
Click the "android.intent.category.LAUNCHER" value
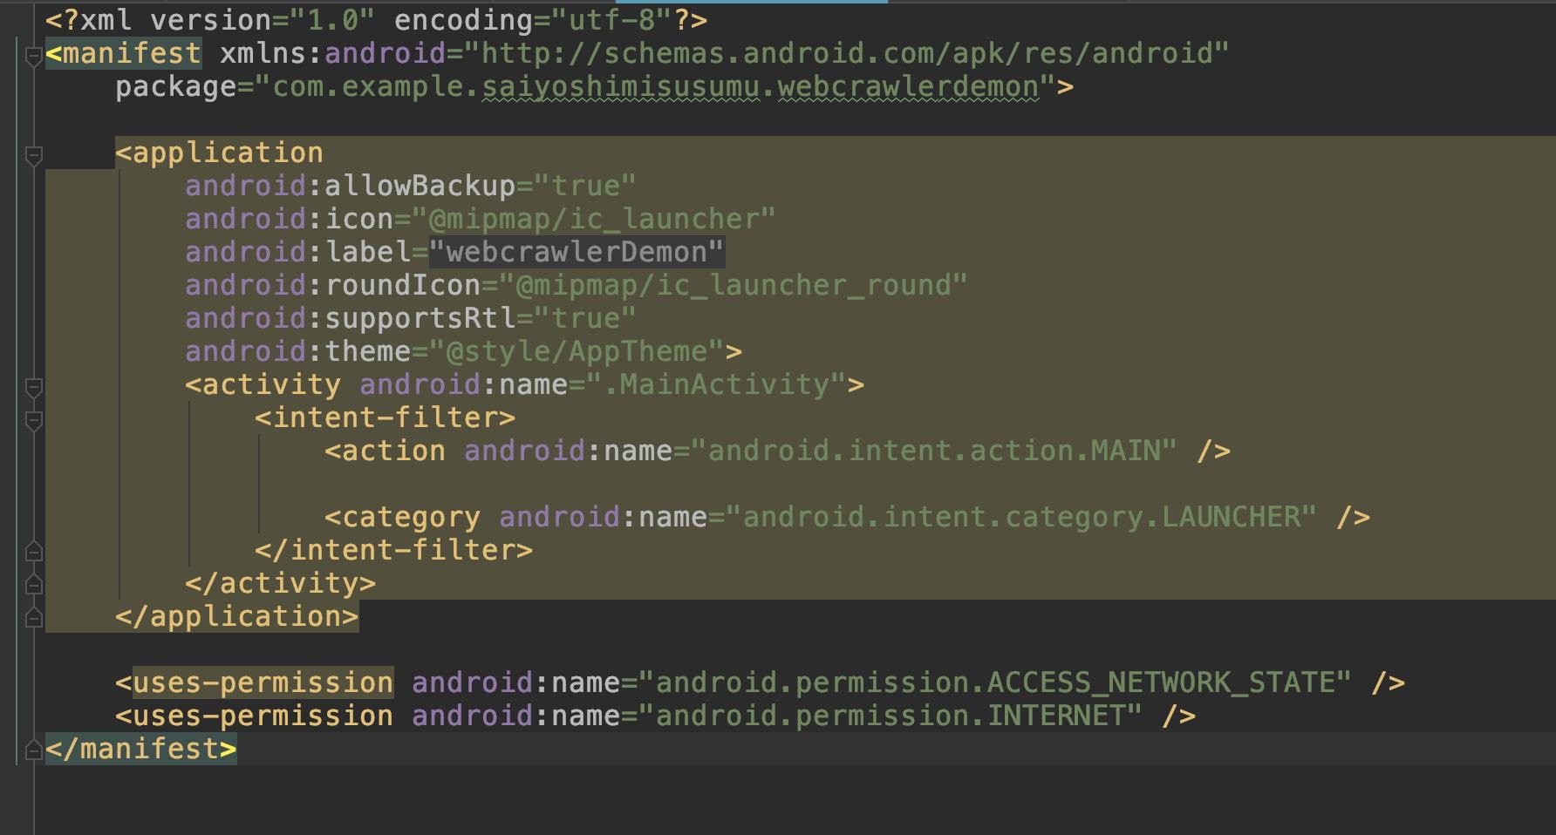tap(1021, 517)
